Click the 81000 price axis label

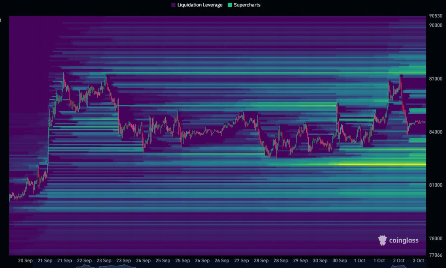pos(436,185)
